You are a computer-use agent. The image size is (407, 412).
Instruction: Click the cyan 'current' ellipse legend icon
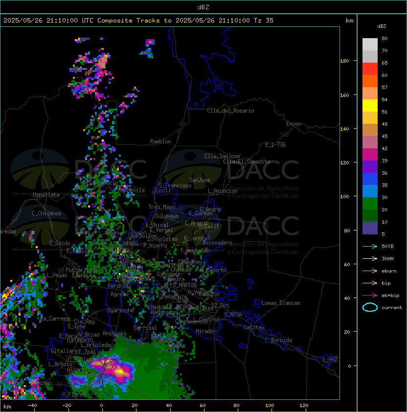370,307
